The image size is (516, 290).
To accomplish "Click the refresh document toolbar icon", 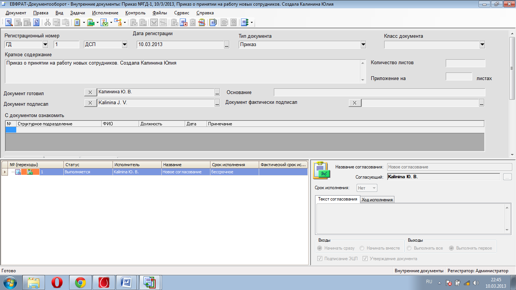I will click(36, 22).
